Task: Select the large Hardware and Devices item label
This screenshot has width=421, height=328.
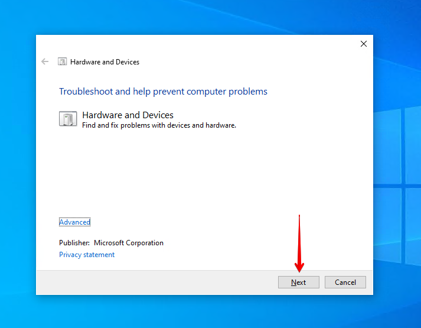Action: (128, 115)
